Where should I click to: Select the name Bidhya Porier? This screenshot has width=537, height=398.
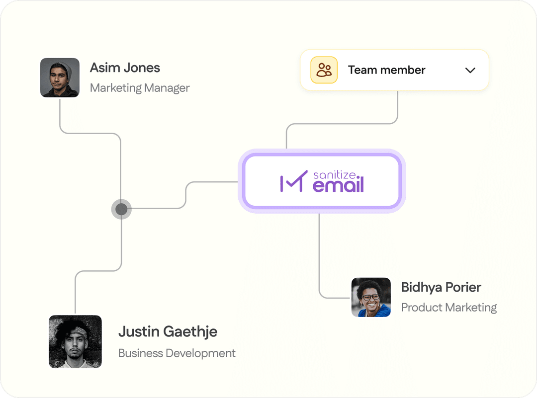(441, 287)
